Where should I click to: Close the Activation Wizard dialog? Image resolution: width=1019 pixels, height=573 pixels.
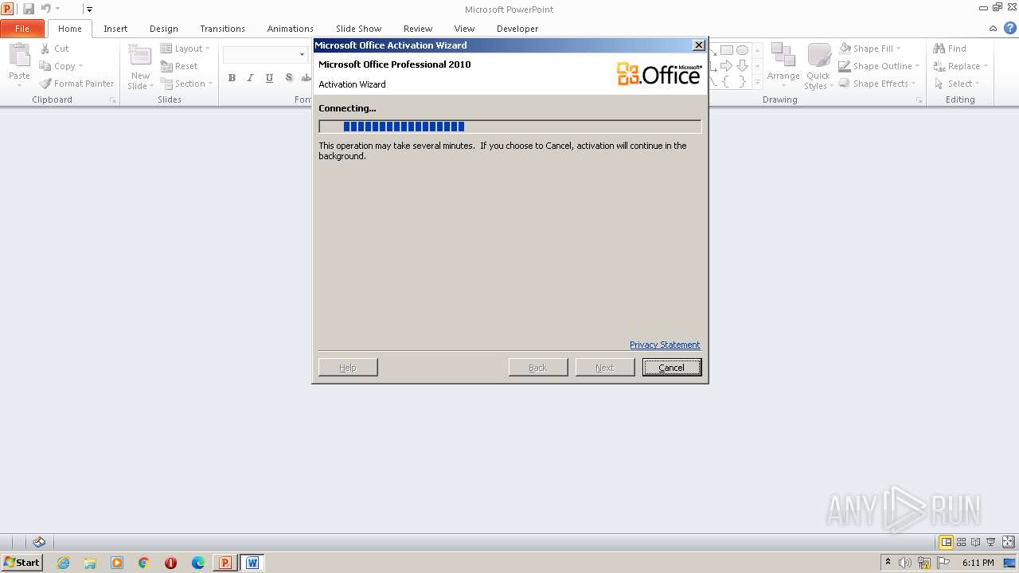[x=699, y=45]
